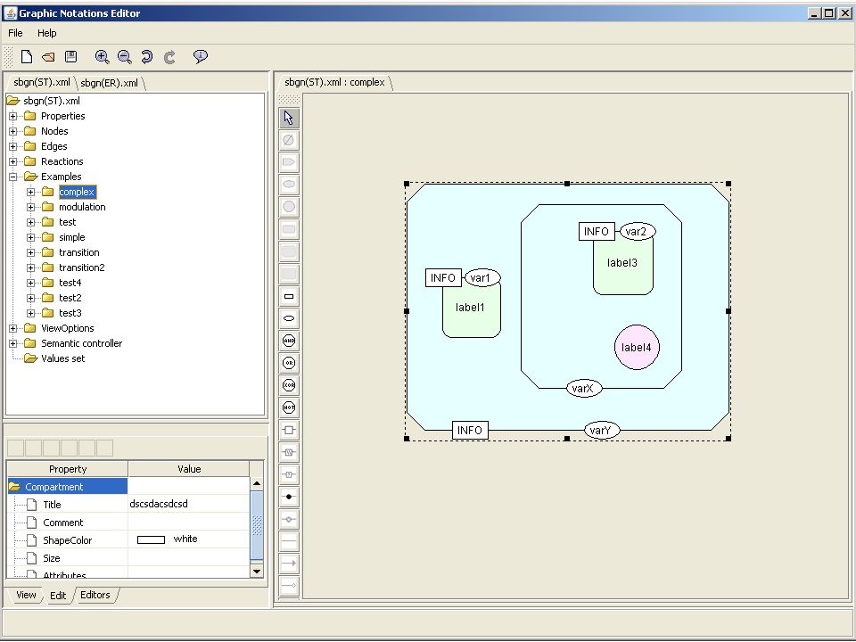This screenshot has height=642, width=856.
Task: Click the property table scroll-down arrow
Action: point(257,571)
